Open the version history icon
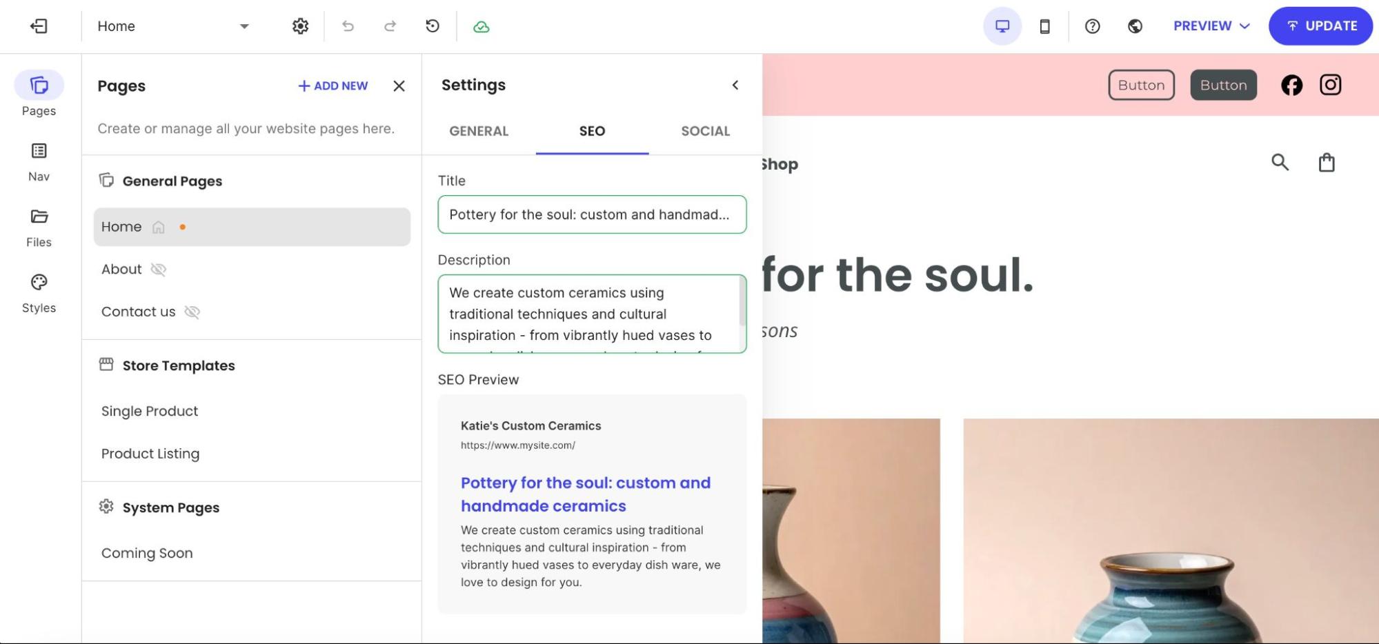Screen dimensions: 1379x644 coord(433,26)
